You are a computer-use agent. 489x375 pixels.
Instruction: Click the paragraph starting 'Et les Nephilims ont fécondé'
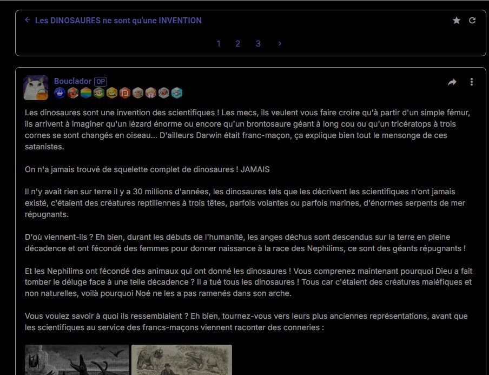point(248,282)
